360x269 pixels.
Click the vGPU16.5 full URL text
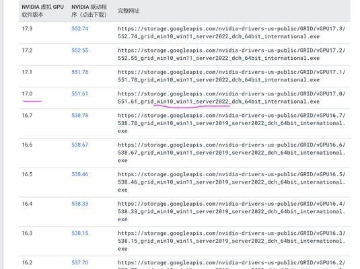[231, 182]
